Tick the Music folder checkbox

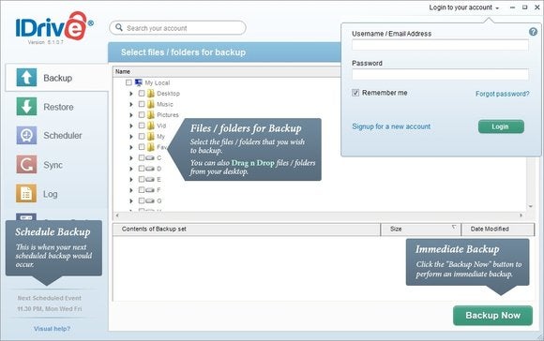coord(142,104)
